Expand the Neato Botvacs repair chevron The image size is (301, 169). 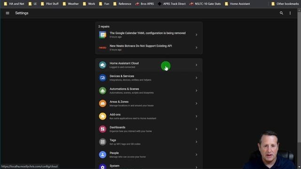tap(197, 47)
